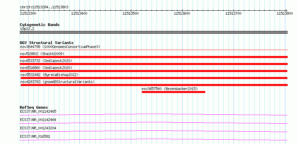Open esv3644798 1000GenomesConsortiumPhase3 variant label
Viewport: 297px width, 144px height.
pyautogui.click(x=60, y=47)
